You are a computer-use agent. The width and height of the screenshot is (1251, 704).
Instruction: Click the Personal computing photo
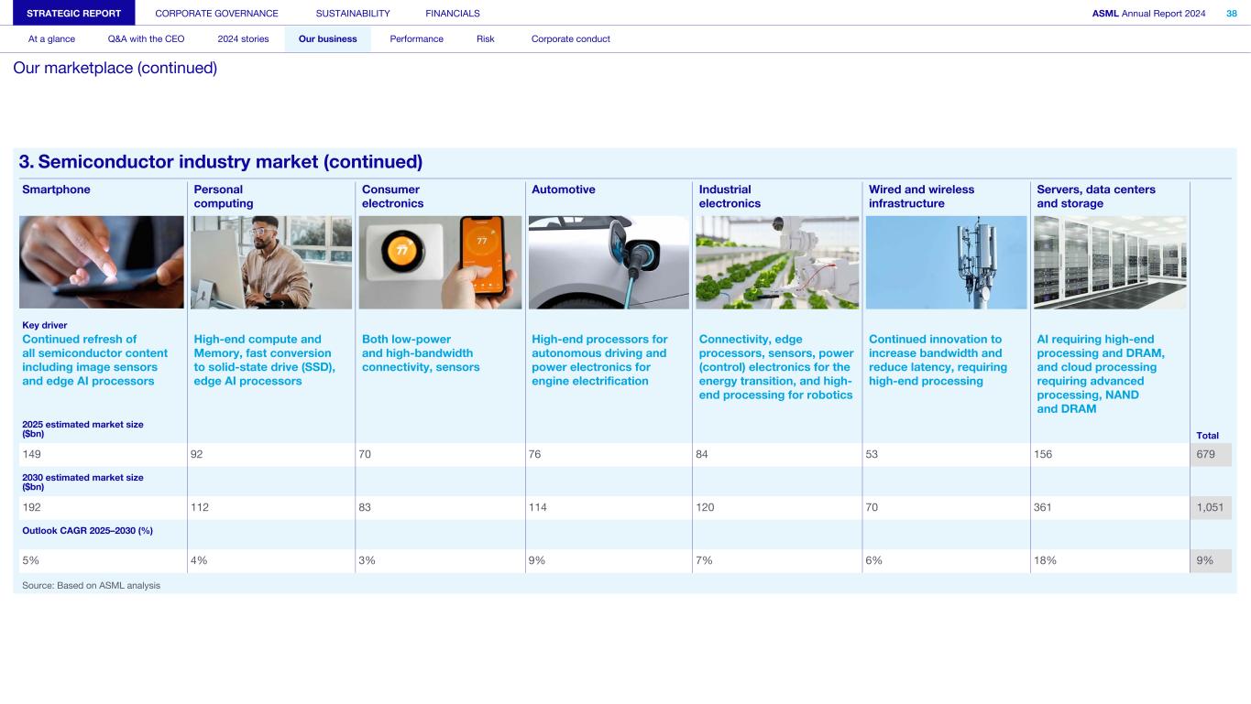270,263
